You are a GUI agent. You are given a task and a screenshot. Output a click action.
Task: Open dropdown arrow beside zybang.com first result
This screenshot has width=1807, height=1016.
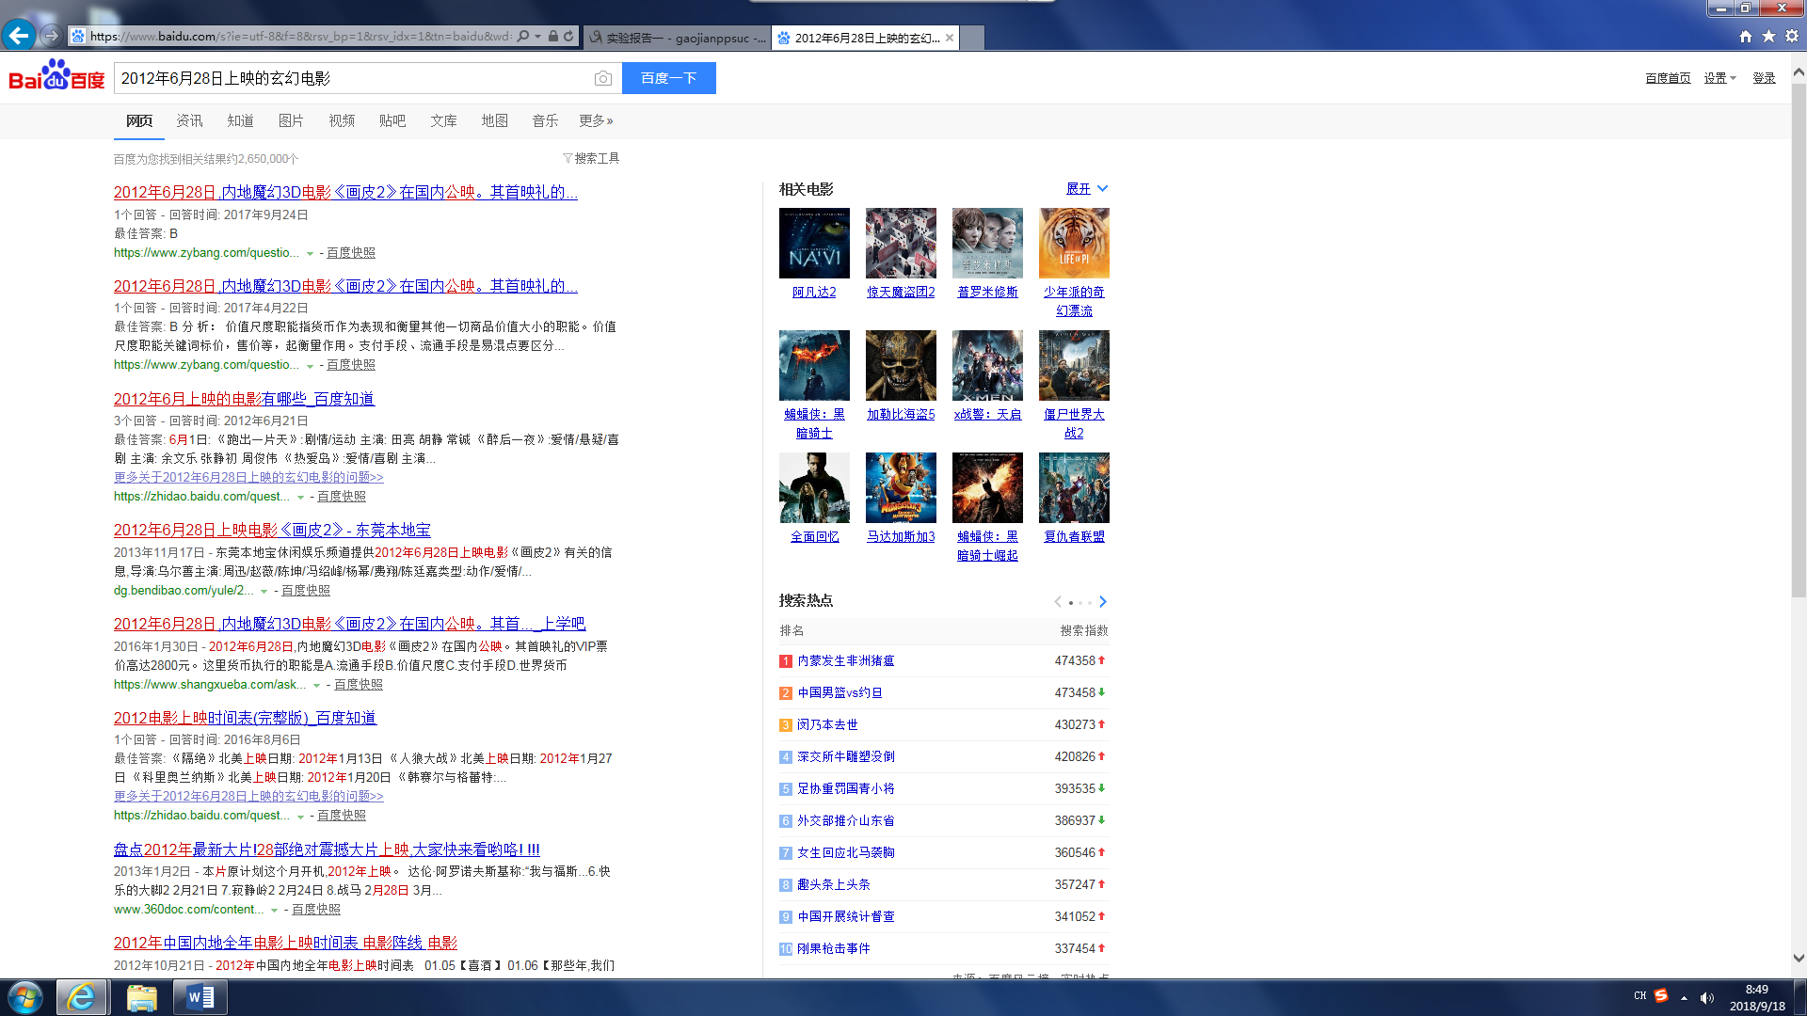[310, 254]
